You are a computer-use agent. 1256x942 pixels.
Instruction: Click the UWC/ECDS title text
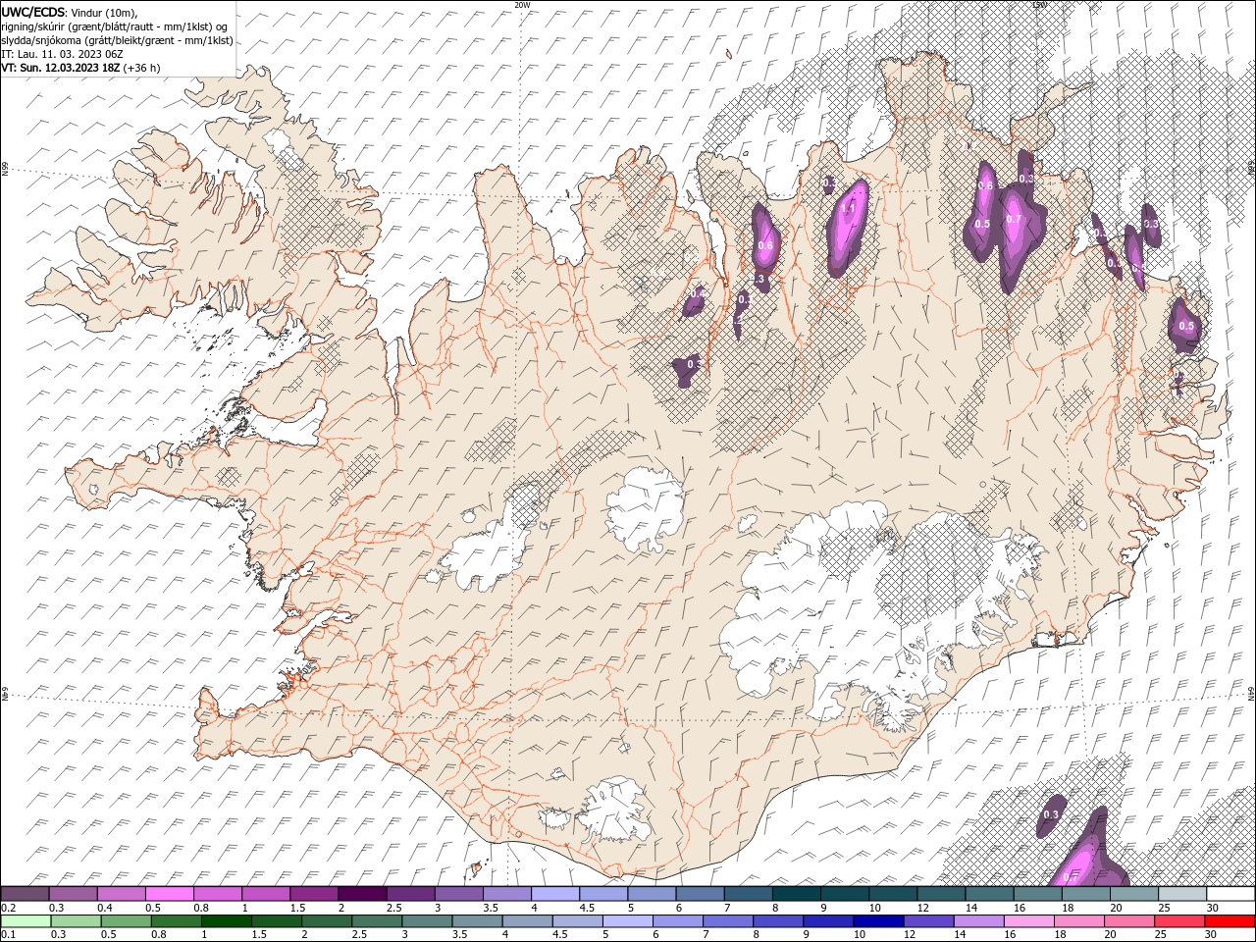(x=33, y=12)
